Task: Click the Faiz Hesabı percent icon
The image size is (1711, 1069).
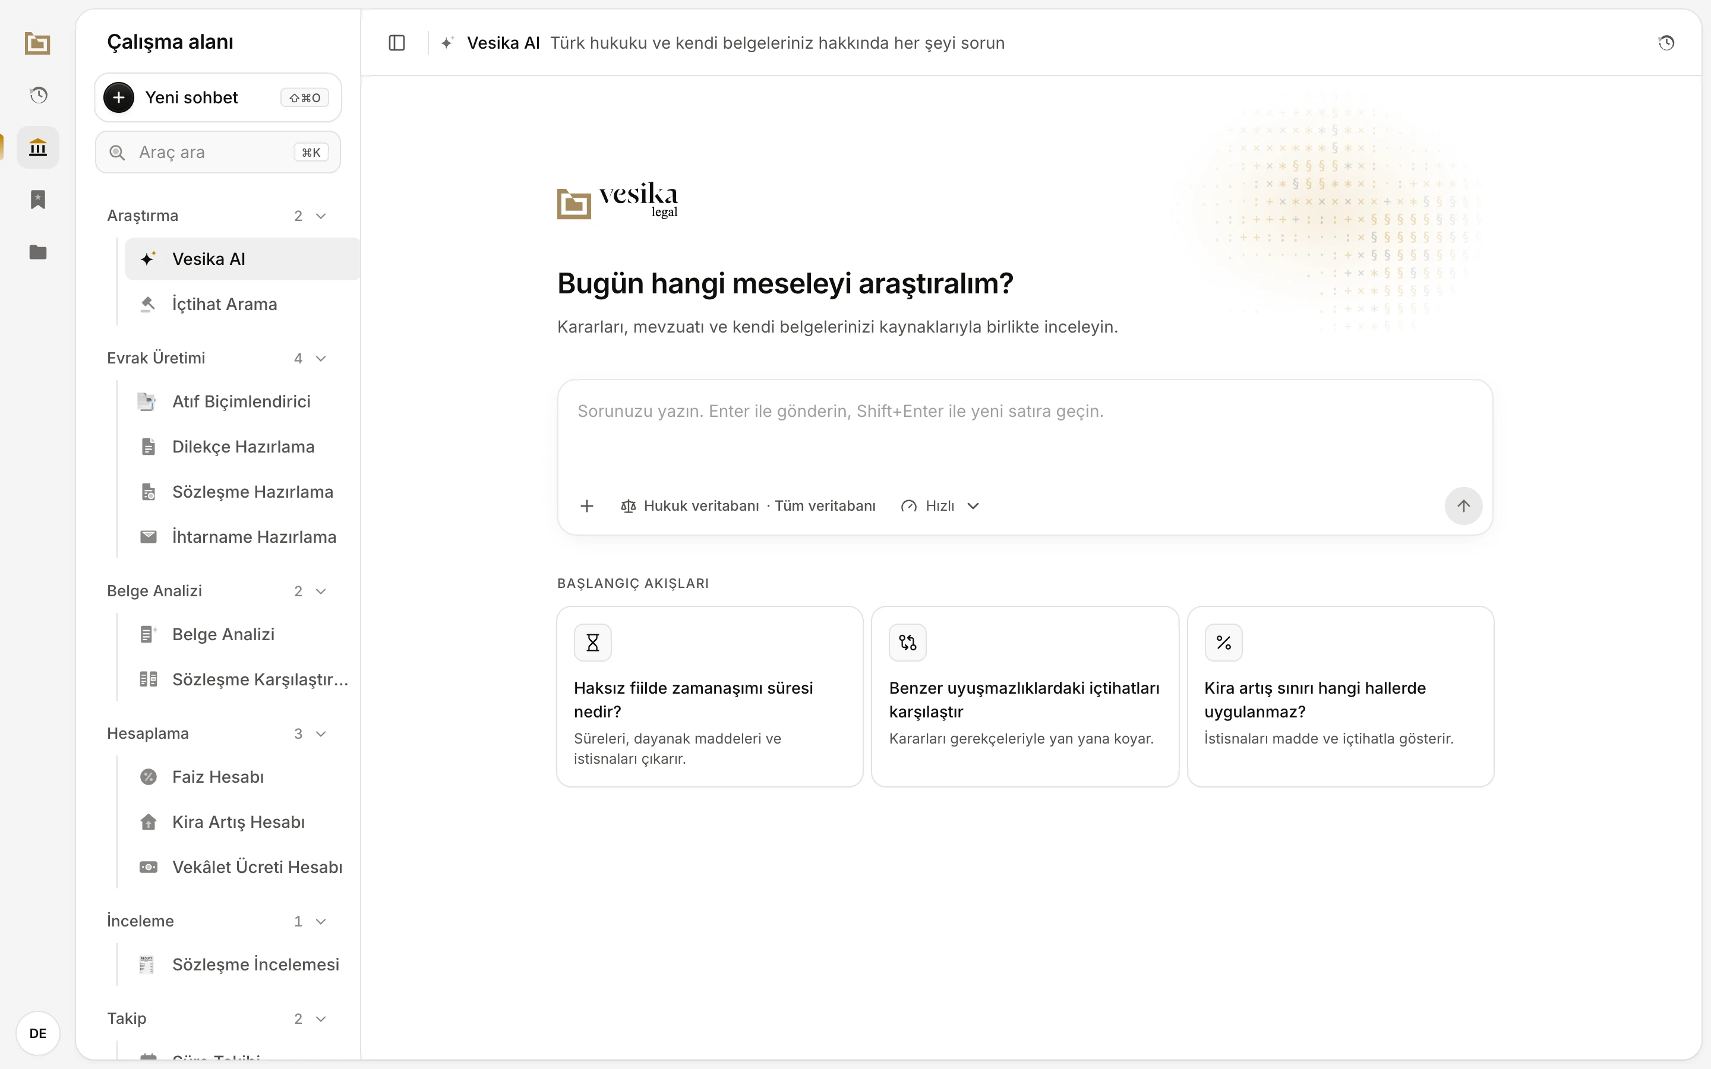Action: [x=149, y=777]
